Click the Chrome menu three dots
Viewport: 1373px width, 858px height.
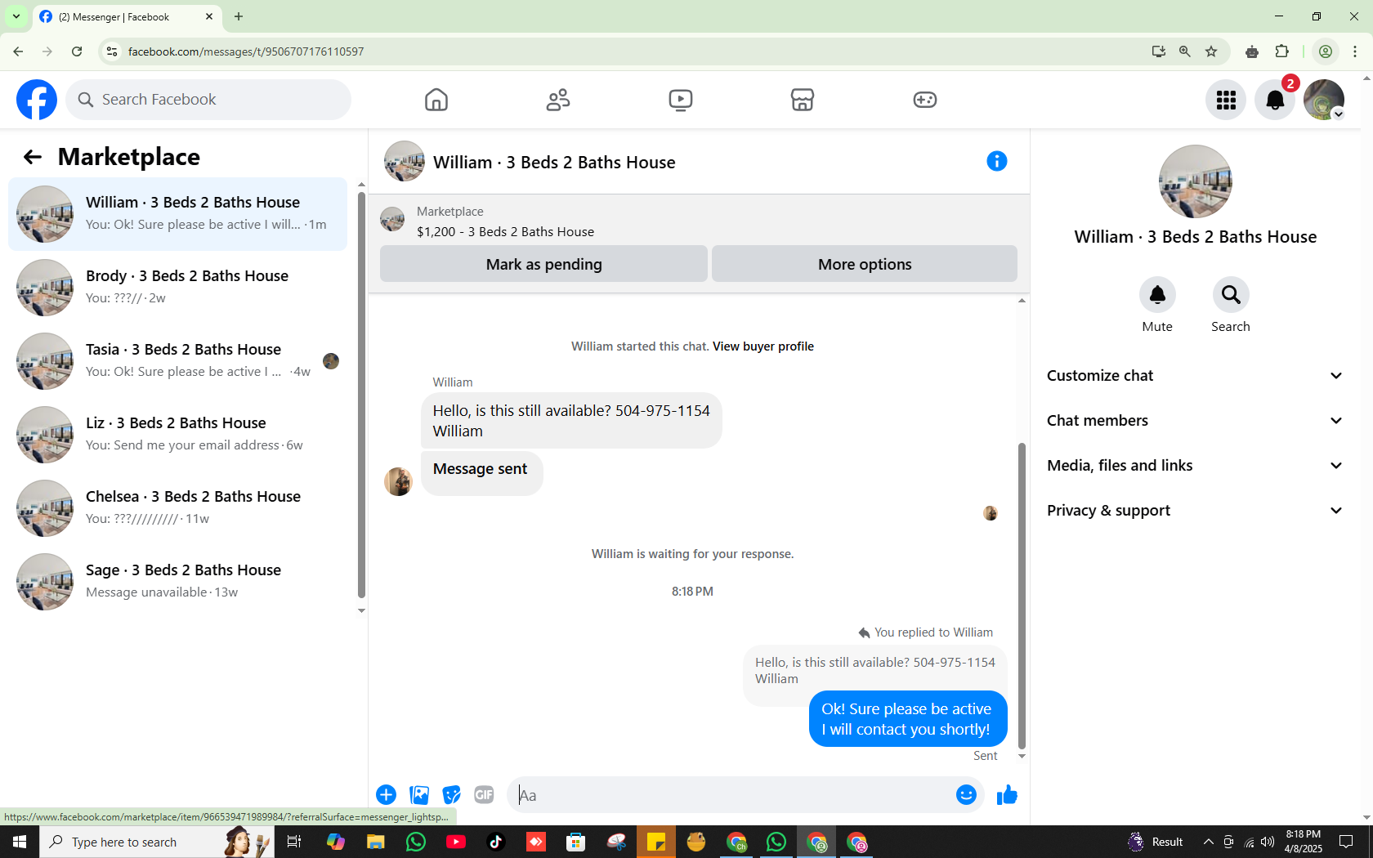point(1355,51)
